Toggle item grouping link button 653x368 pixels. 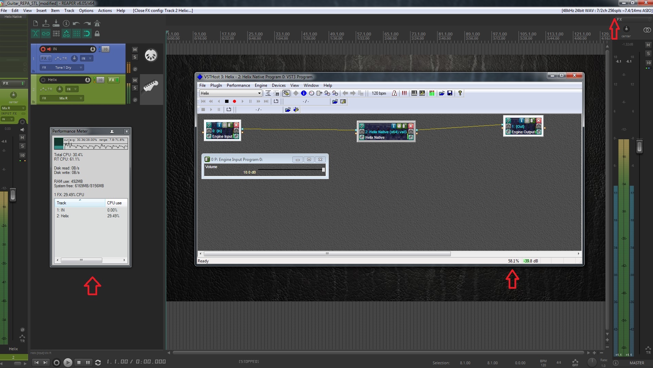pos(45,33)
